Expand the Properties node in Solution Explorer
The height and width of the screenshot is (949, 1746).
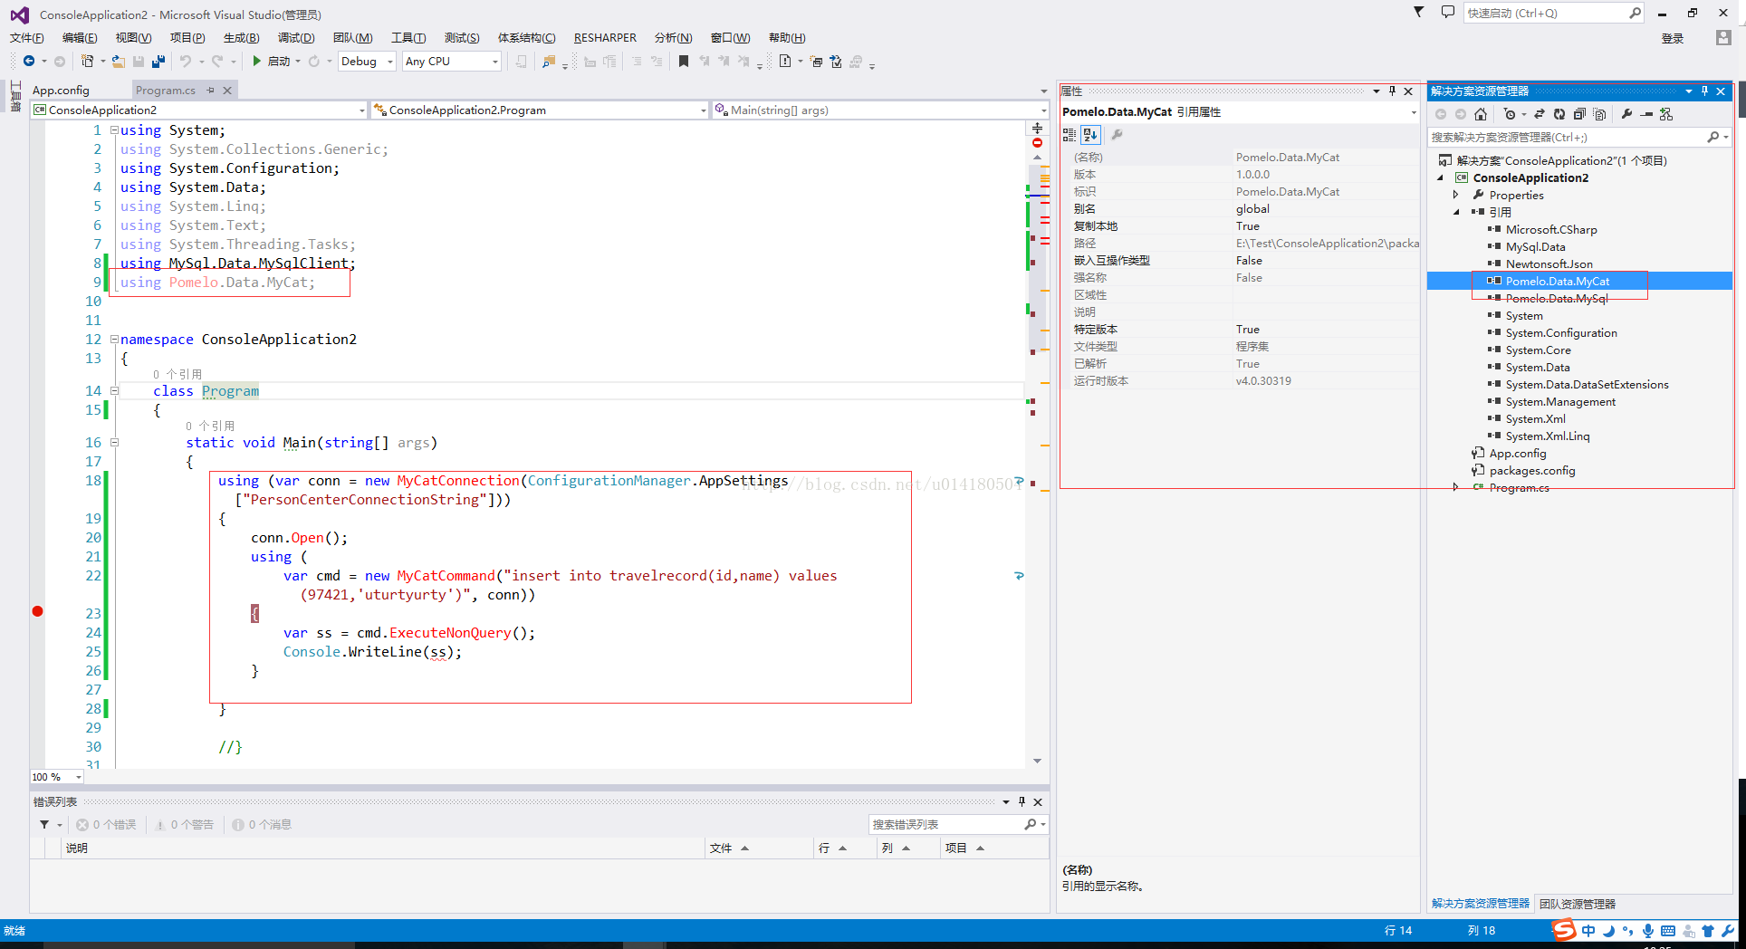[x=1456, y=195]
